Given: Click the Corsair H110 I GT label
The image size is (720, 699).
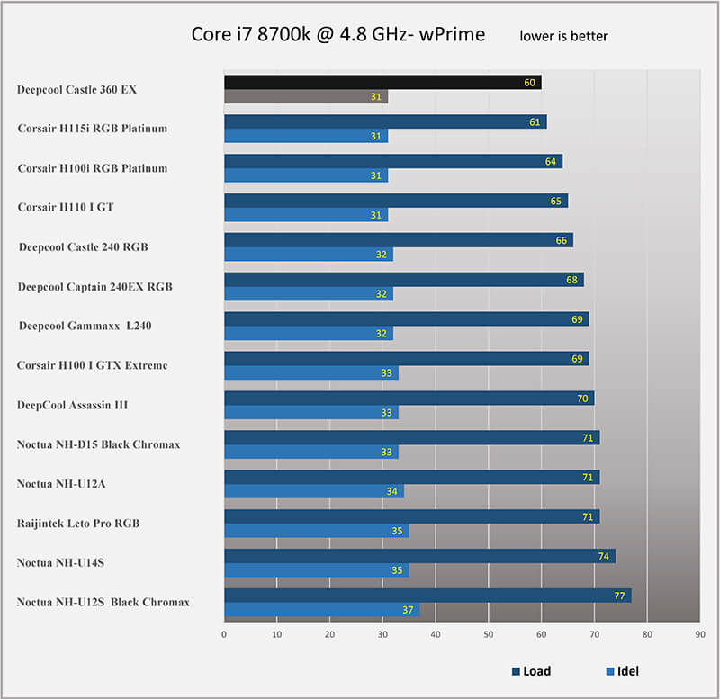Looking at the screenshot, I should click(66, 207).
